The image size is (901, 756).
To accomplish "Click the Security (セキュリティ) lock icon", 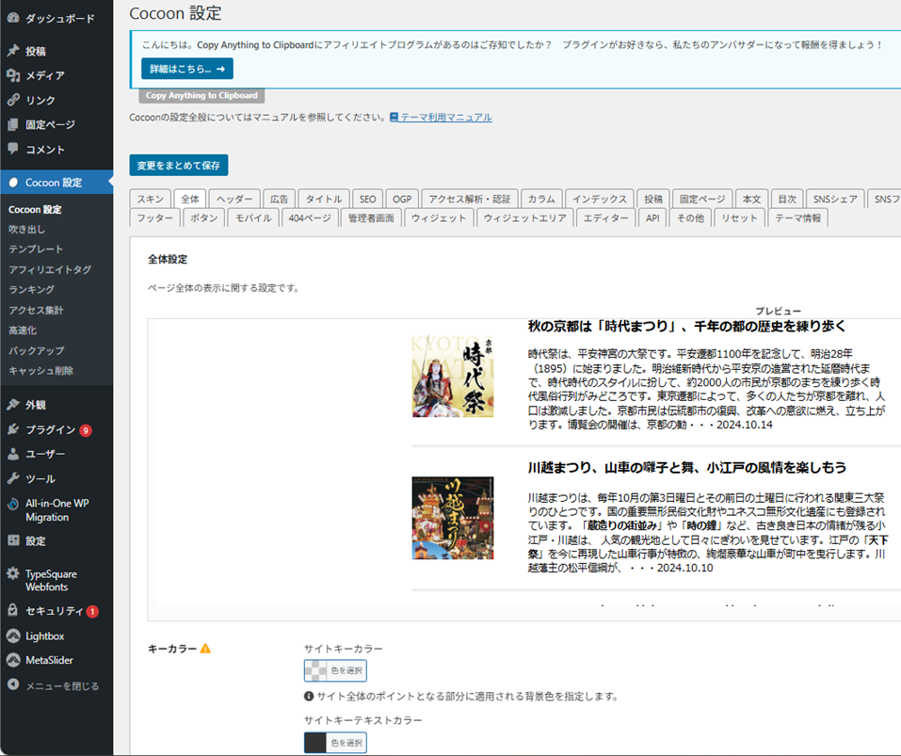I will point(13,611).
